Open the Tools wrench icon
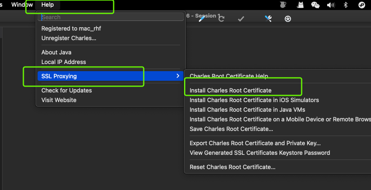The width and height of the screenshot is (371, 190). (268, 19)
